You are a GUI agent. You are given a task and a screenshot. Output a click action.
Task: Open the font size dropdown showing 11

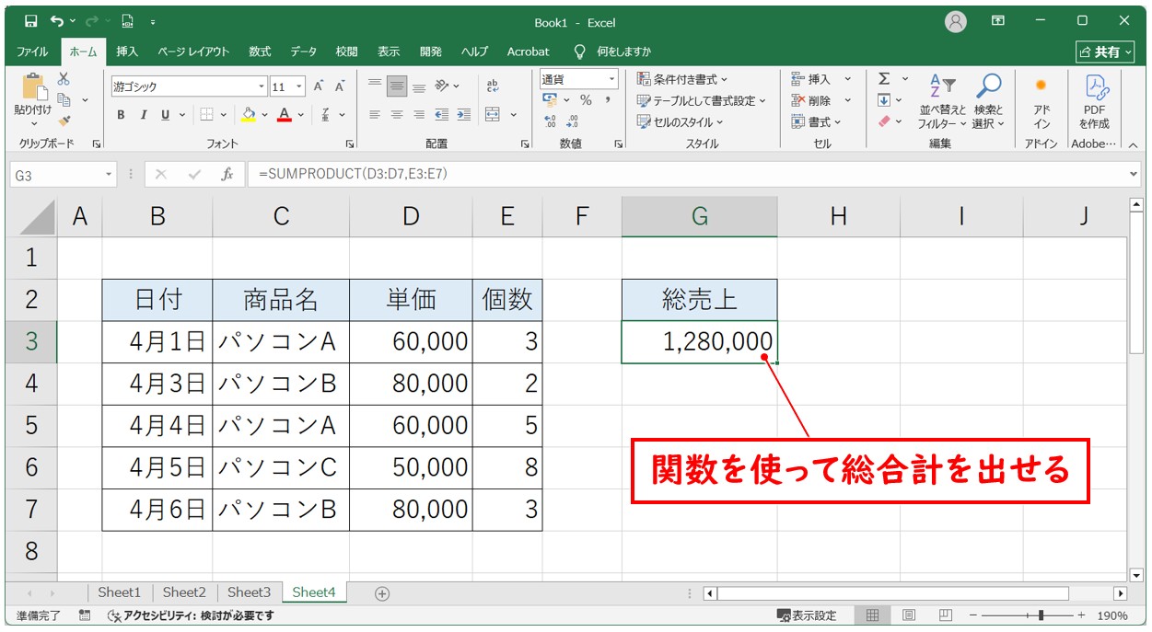click(301, 86)
